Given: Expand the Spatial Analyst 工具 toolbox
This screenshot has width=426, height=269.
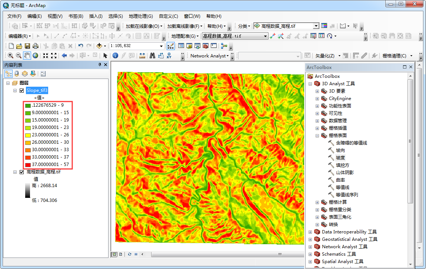Looking at the screenshot, I should pos(310,262).
